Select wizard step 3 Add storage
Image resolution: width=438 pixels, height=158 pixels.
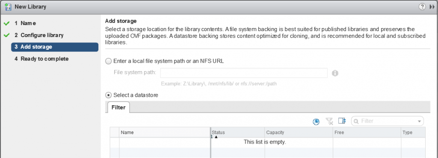[55, 47]
